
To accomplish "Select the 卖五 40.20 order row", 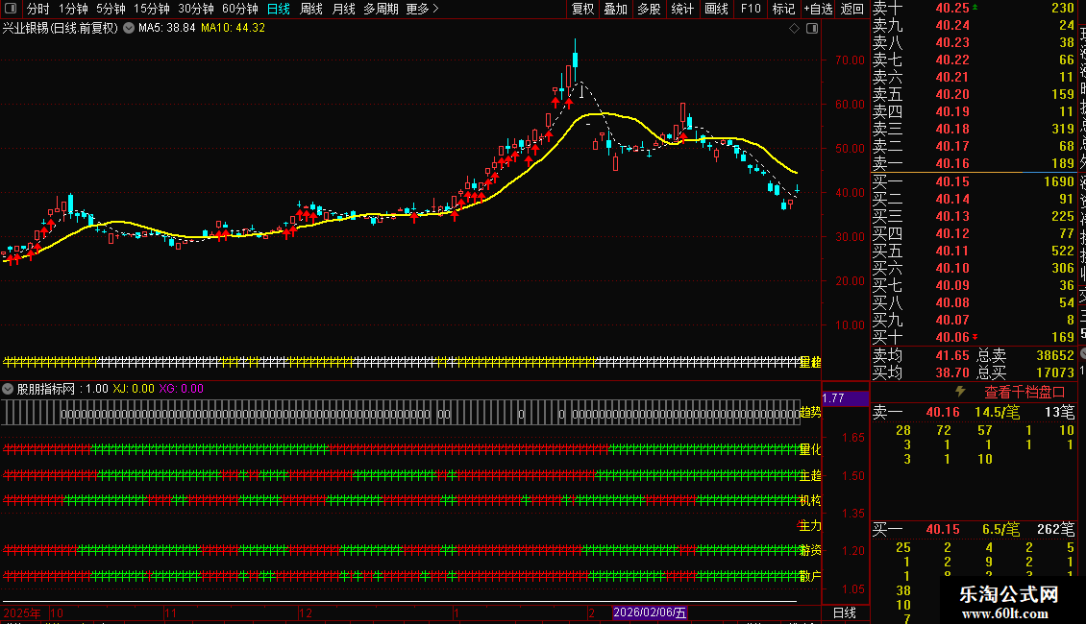I will (x=974, y=95).
